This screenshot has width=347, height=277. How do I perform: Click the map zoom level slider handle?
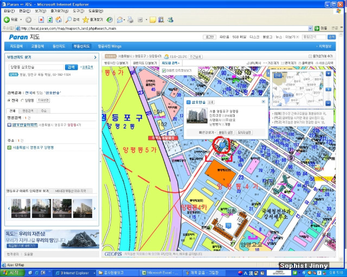[x=329, y=89]
